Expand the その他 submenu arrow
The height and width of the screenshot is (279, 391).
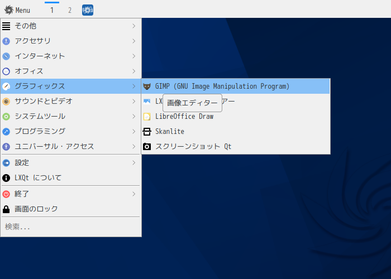(x=134, y=26)
